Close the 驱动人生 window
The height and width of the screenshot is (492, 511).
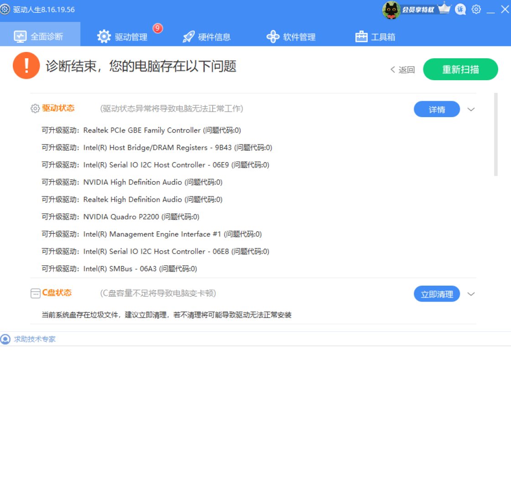(505, 9)
